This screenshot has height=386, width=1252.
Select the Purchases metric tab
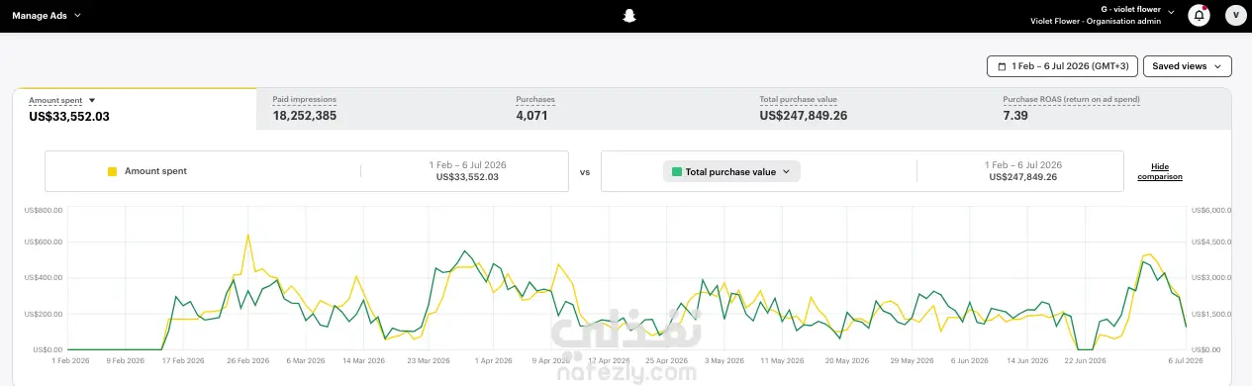click(x=623, y=108)
